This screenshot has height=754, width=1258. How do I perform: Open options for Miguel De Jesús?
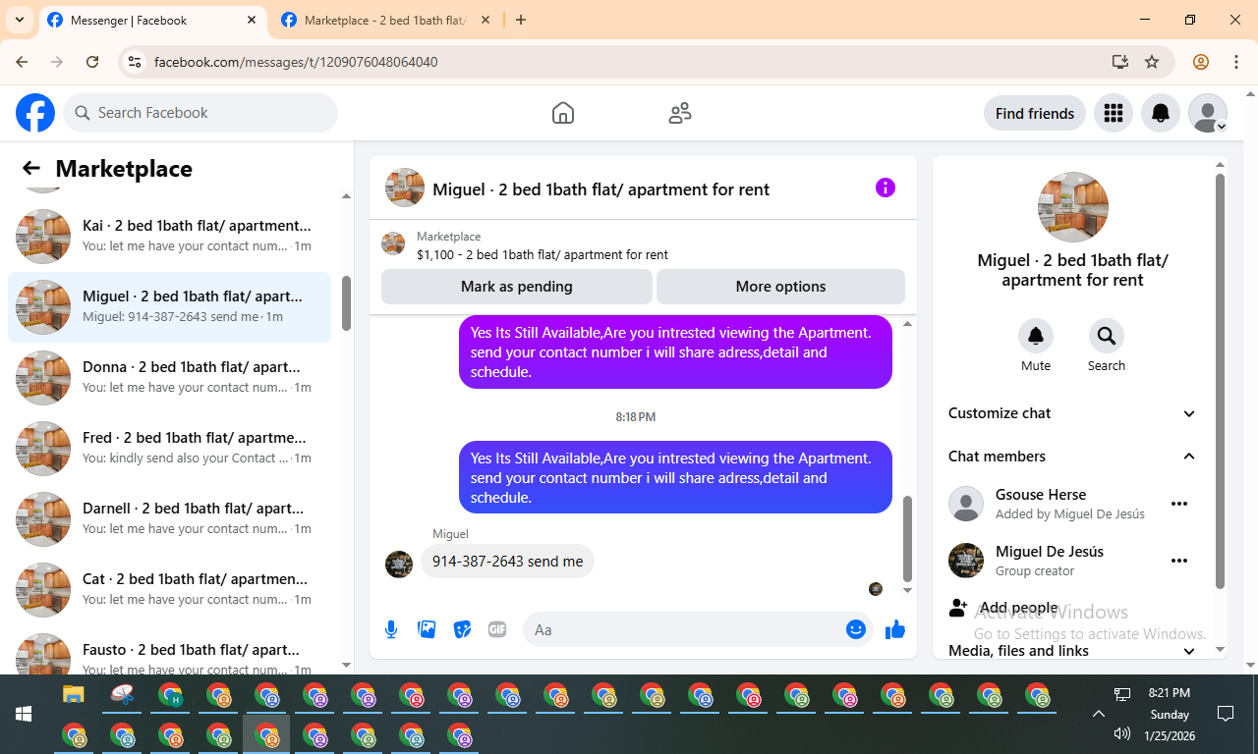click(x=1179, y=561)
